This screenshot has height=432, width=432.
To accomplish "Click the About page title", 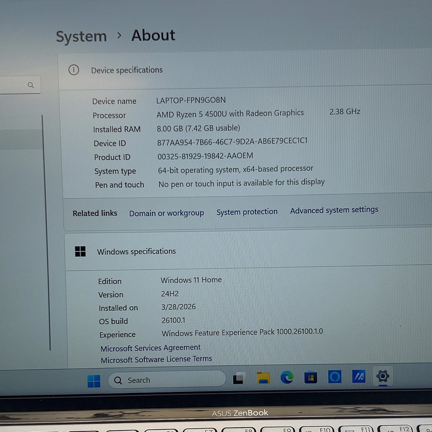I will point(153,35).
